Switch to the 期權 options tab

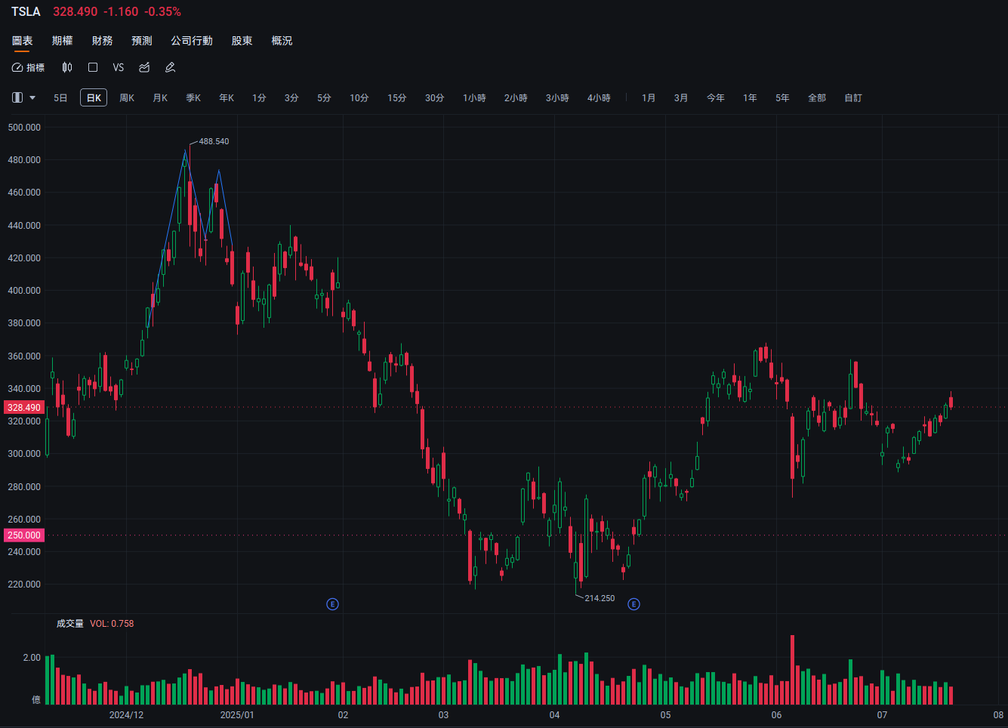(x=62, y=41)
